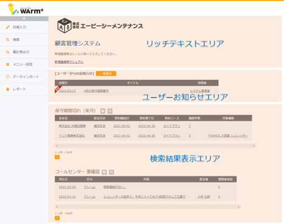Screen dimensions: 284x224
Task: Click the タイトル column header in notices
Action: click(x=133, y=83)
